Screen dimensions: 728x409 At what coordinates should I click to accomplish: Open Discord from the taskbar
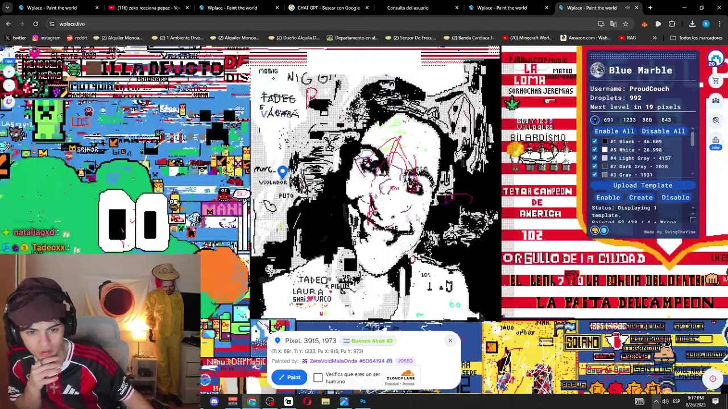point(214,402)
